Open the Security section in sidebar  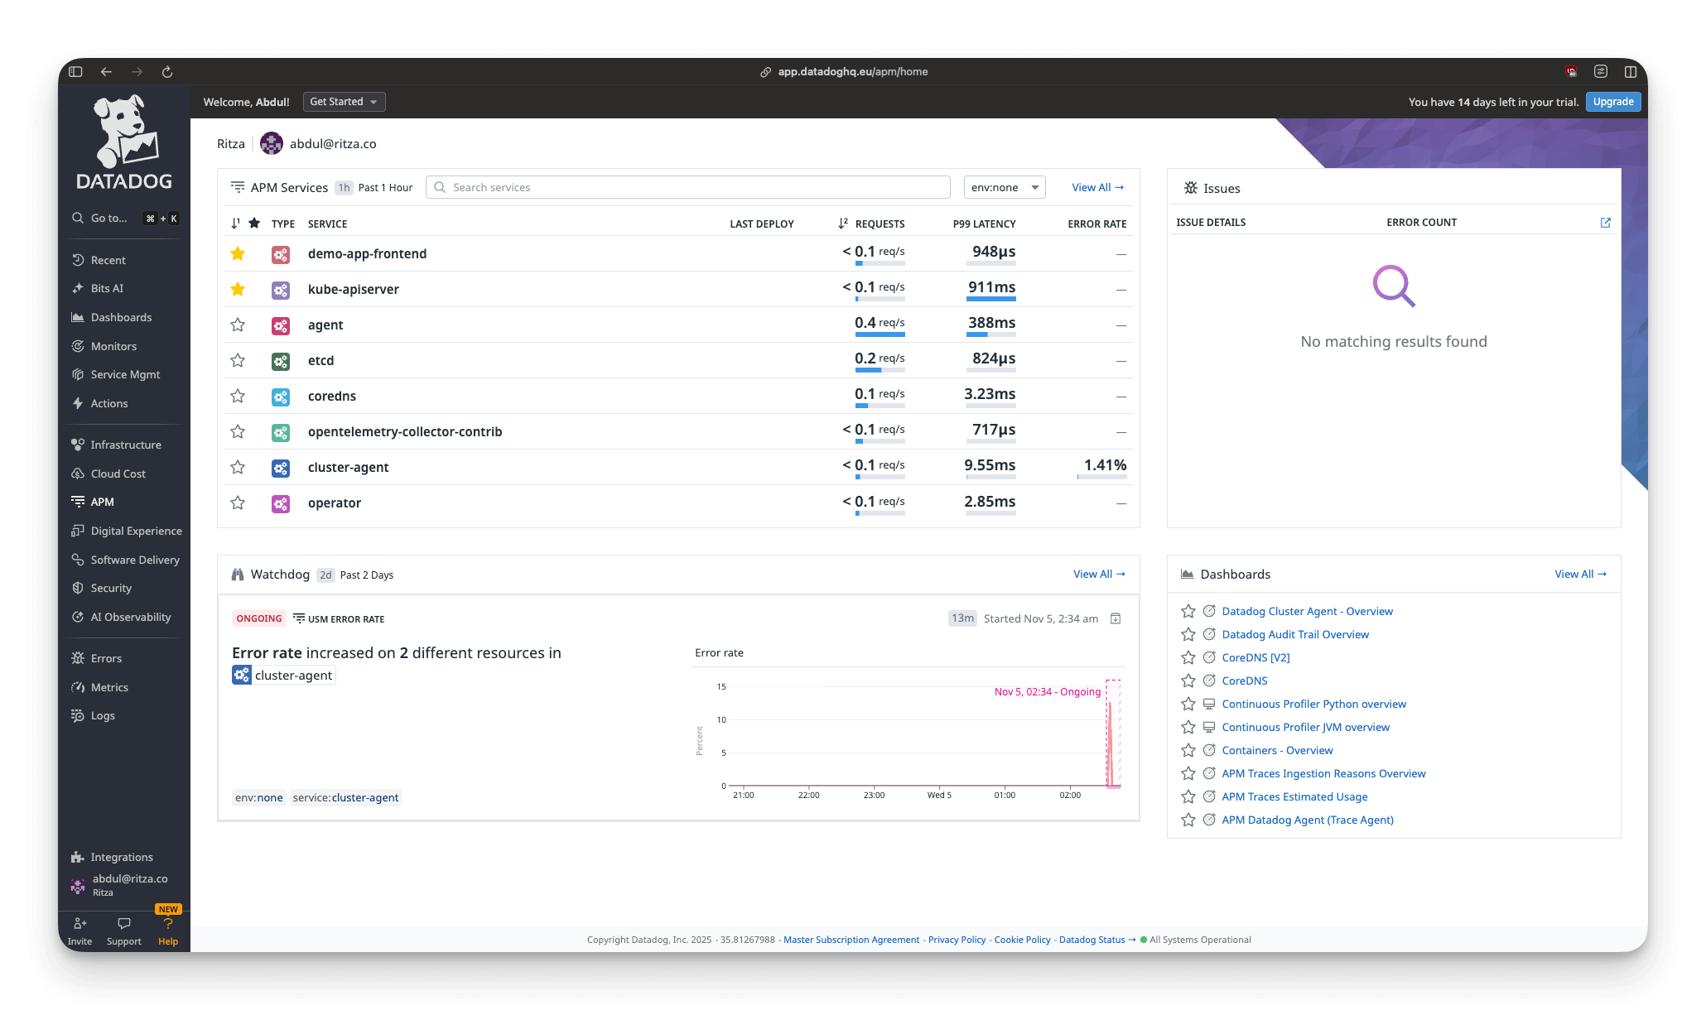[x=111, y=588]
